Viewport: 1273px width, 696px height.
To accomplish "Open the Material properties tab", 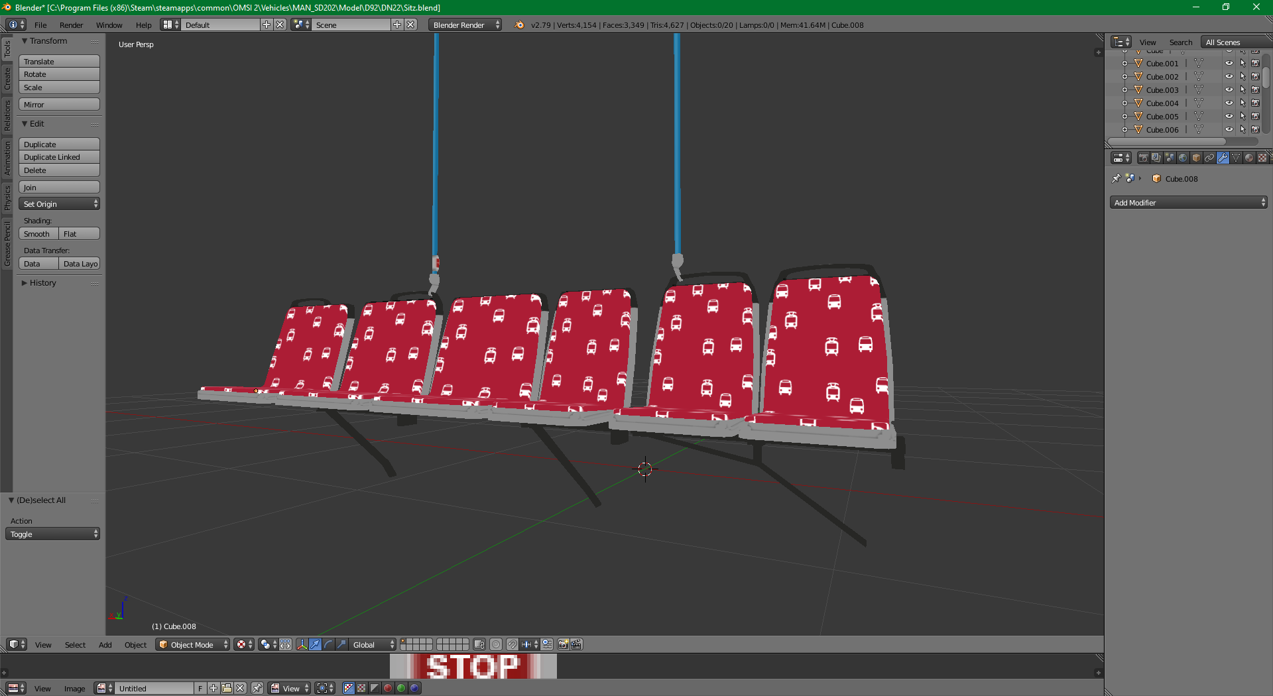I will click(1249, 158).
